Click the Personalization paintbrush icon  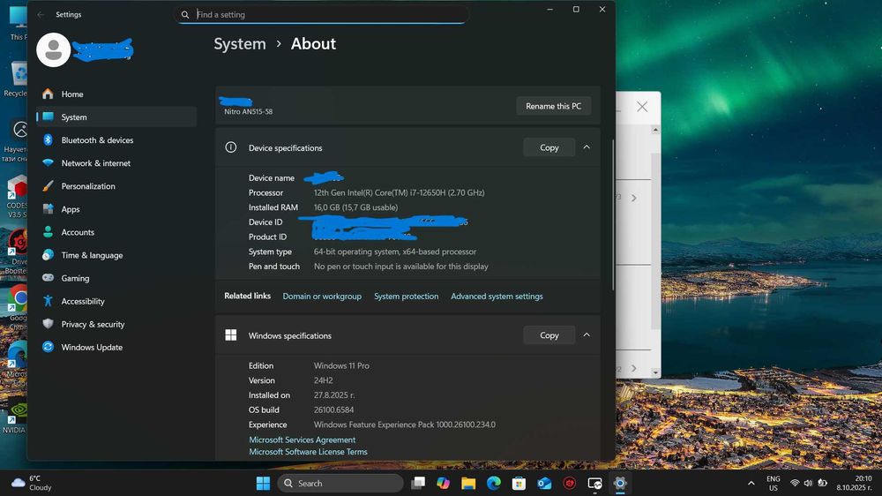pos(48,186)
